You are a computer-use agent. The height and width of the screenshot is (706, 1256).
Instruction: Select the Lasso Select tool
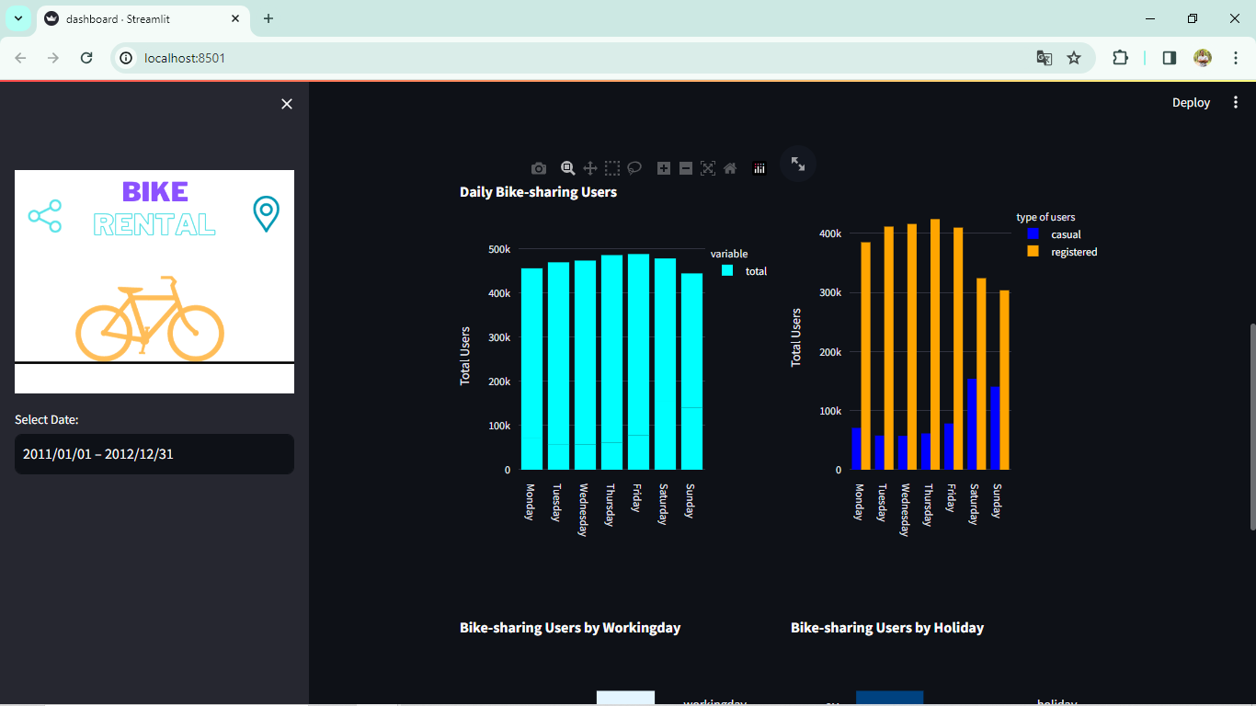coord(634,168)
